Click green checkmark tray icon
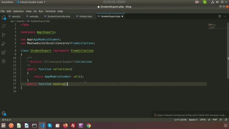229x129 pixels. pyautogui.click(x=205, y=2)
